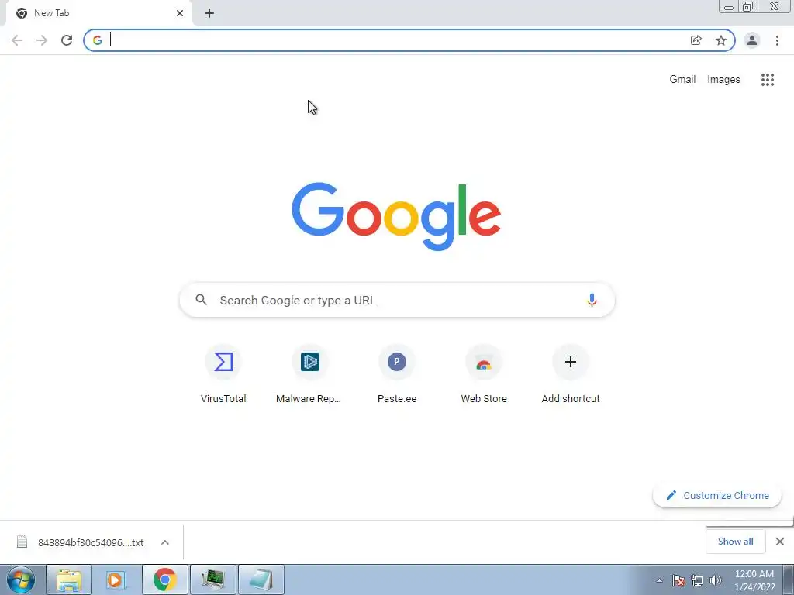
Task: Open the Paste.ee shortcut
Action: coord(397,374)
